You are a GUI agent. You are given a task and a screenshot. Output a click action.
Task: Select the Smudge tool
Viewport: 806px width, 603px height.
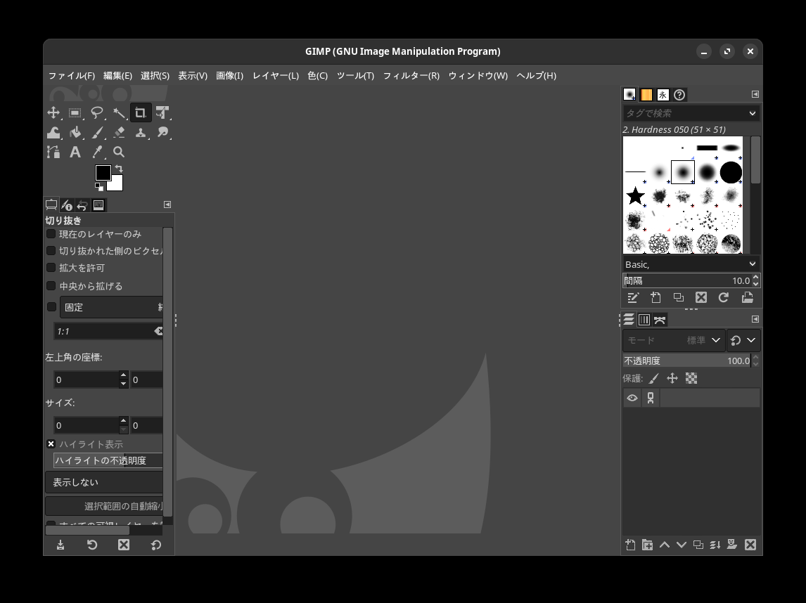click(162, 133)
